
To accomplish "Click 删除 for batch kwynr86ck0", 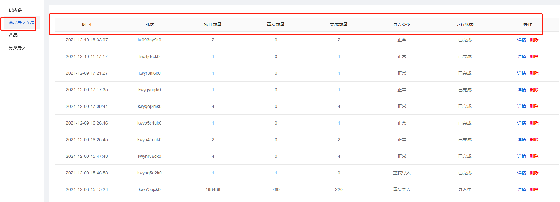I will 534,156.
